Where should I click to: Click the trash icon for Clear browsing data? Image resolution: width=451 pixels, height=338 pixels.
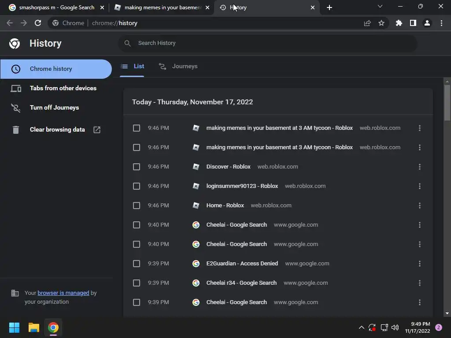(16, 130)
